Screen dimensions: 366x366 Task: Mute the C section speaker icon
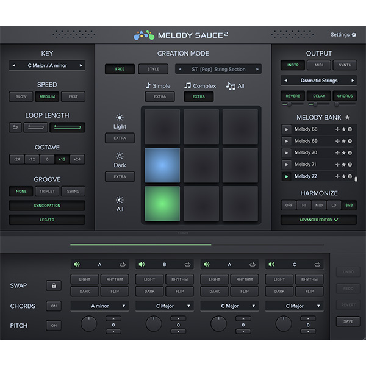point(271,264)
